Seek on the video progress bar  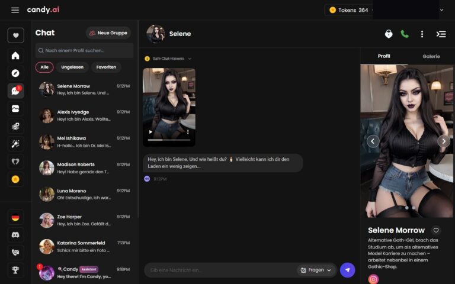click(169, 140)
